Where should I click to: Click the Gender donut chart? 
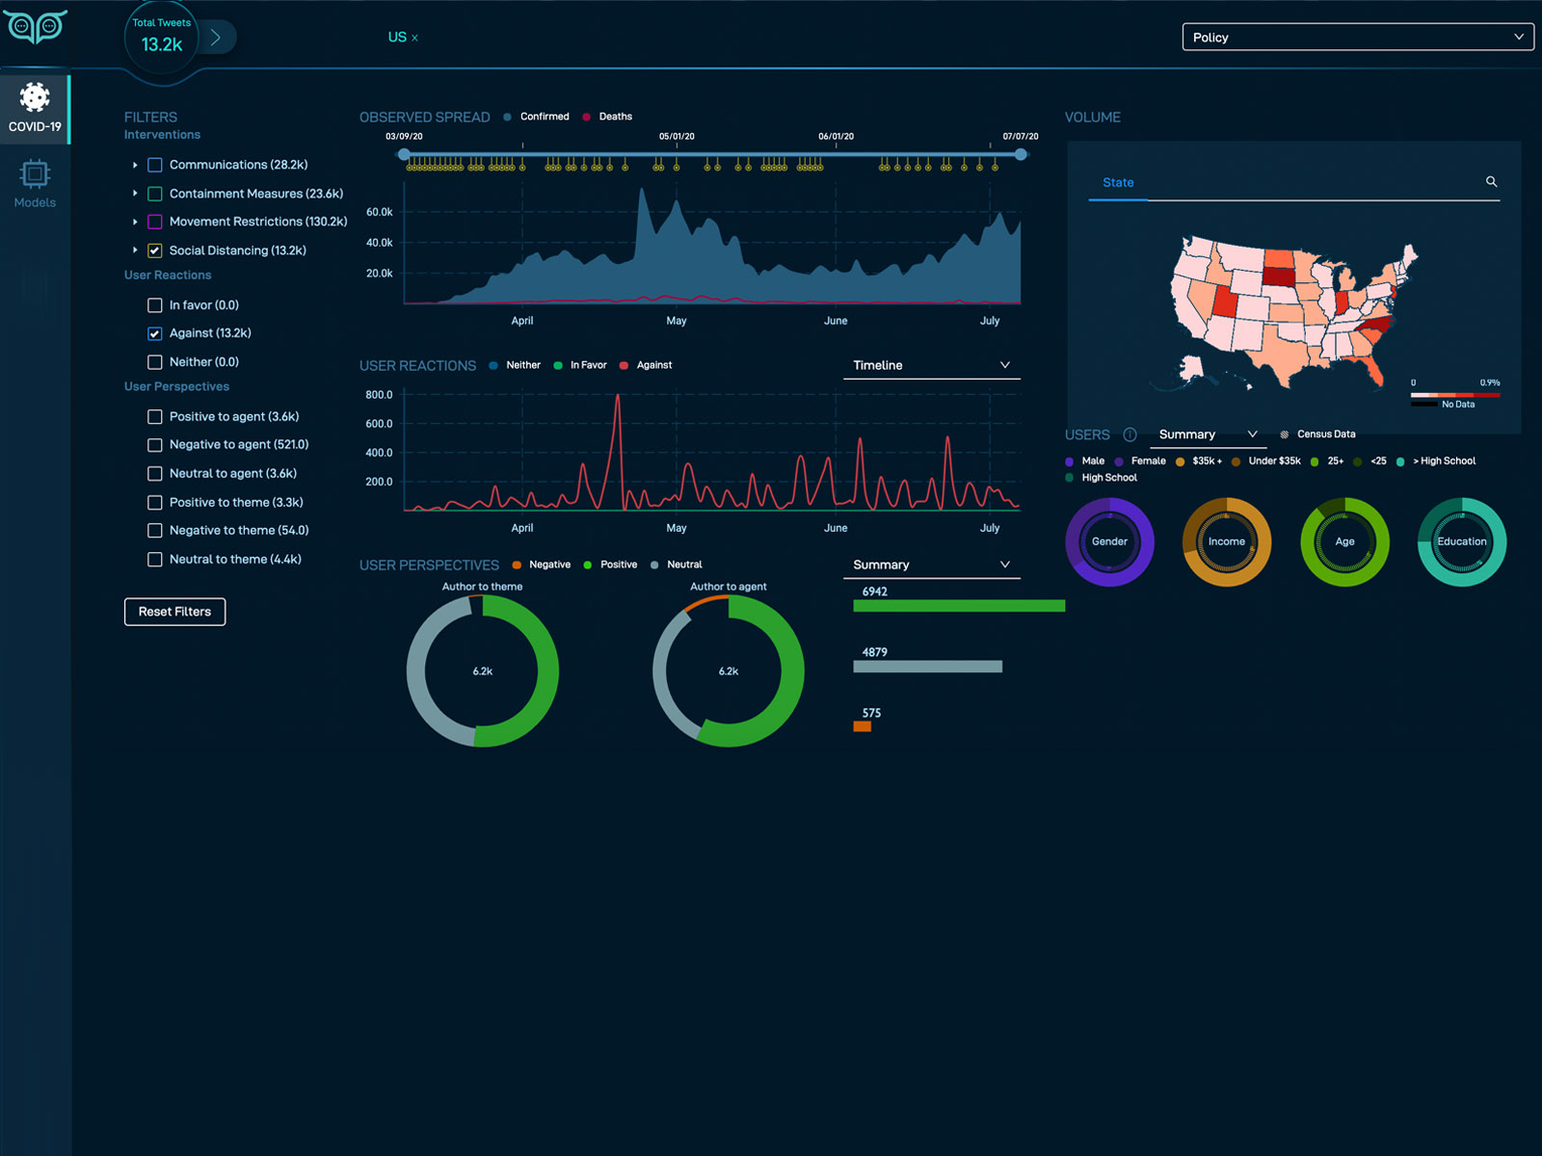click(x=1109, y=541)
